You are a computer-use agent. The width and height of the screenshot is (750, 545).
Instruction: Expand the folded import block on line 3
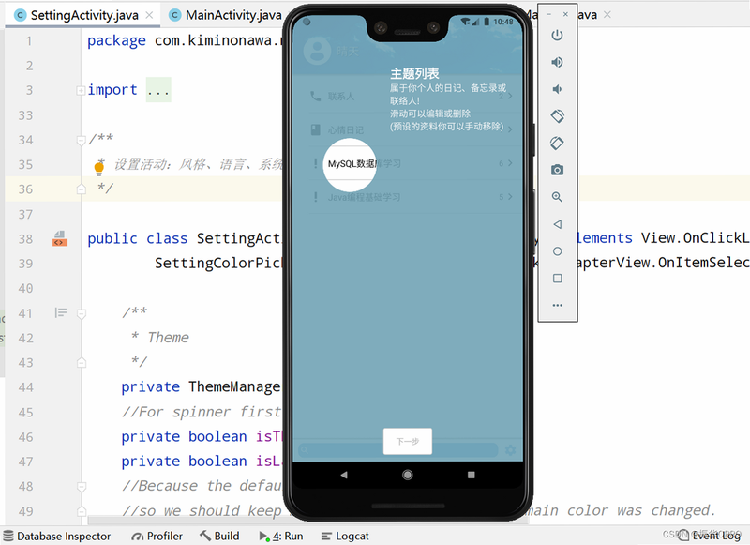click(x=81, y=90)
